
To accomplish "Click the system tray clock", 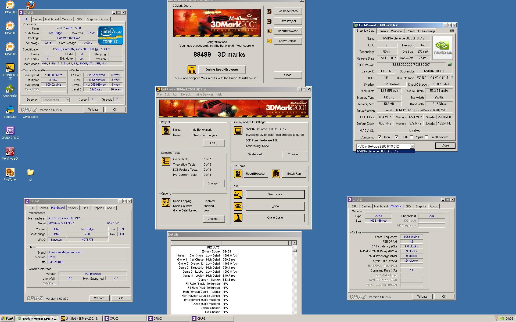I will (x=509, y=319).
